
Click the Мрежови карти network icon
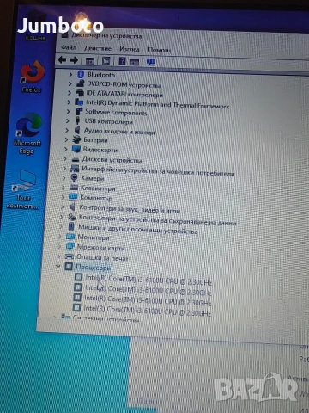pyautogui.click(x=70, y=246)
